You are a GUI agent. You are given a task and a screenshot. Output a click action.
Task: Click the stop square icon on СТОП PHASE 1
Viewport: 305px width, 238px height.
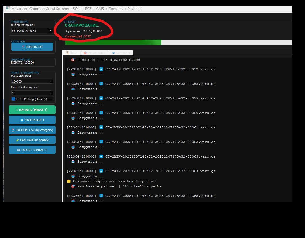coord(22,120)
